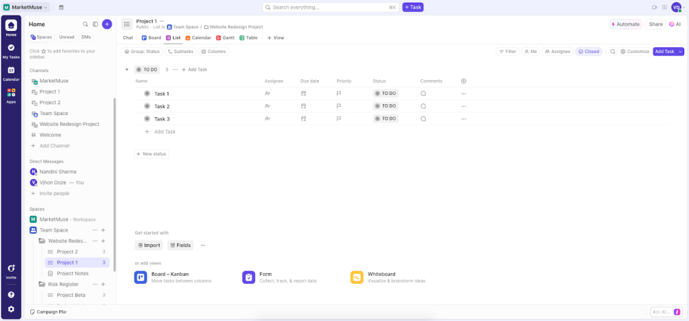Open Home in the left rail
The height and width of the screenshot is (321, 689).
coord(11,28)
